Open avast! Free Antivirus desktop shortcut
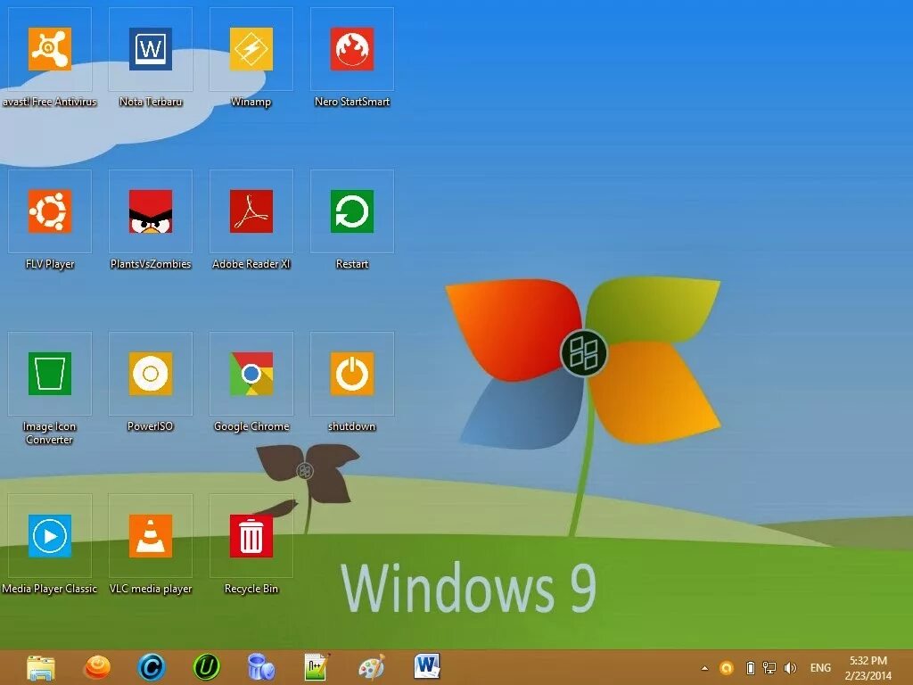 click(x=50, y=49)
